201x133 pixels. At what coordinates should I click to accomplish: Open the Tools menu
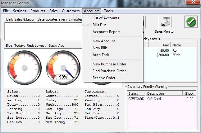(x=108, y=11)
